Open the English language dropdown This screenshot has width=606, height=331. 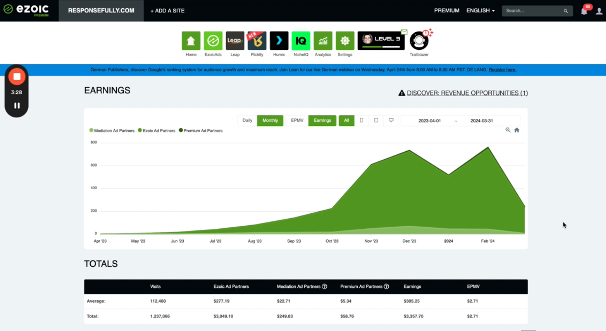481,11
